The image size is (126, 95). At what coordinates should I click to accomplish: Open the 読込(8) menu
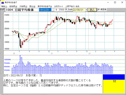(32, 6)
